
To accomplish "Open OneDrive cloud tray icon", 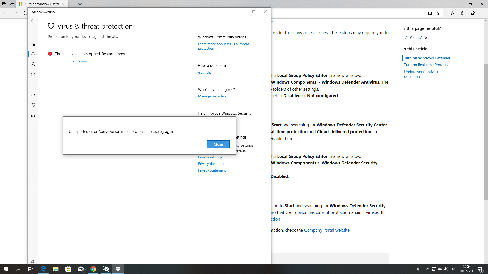I will (x=440, y=269).
